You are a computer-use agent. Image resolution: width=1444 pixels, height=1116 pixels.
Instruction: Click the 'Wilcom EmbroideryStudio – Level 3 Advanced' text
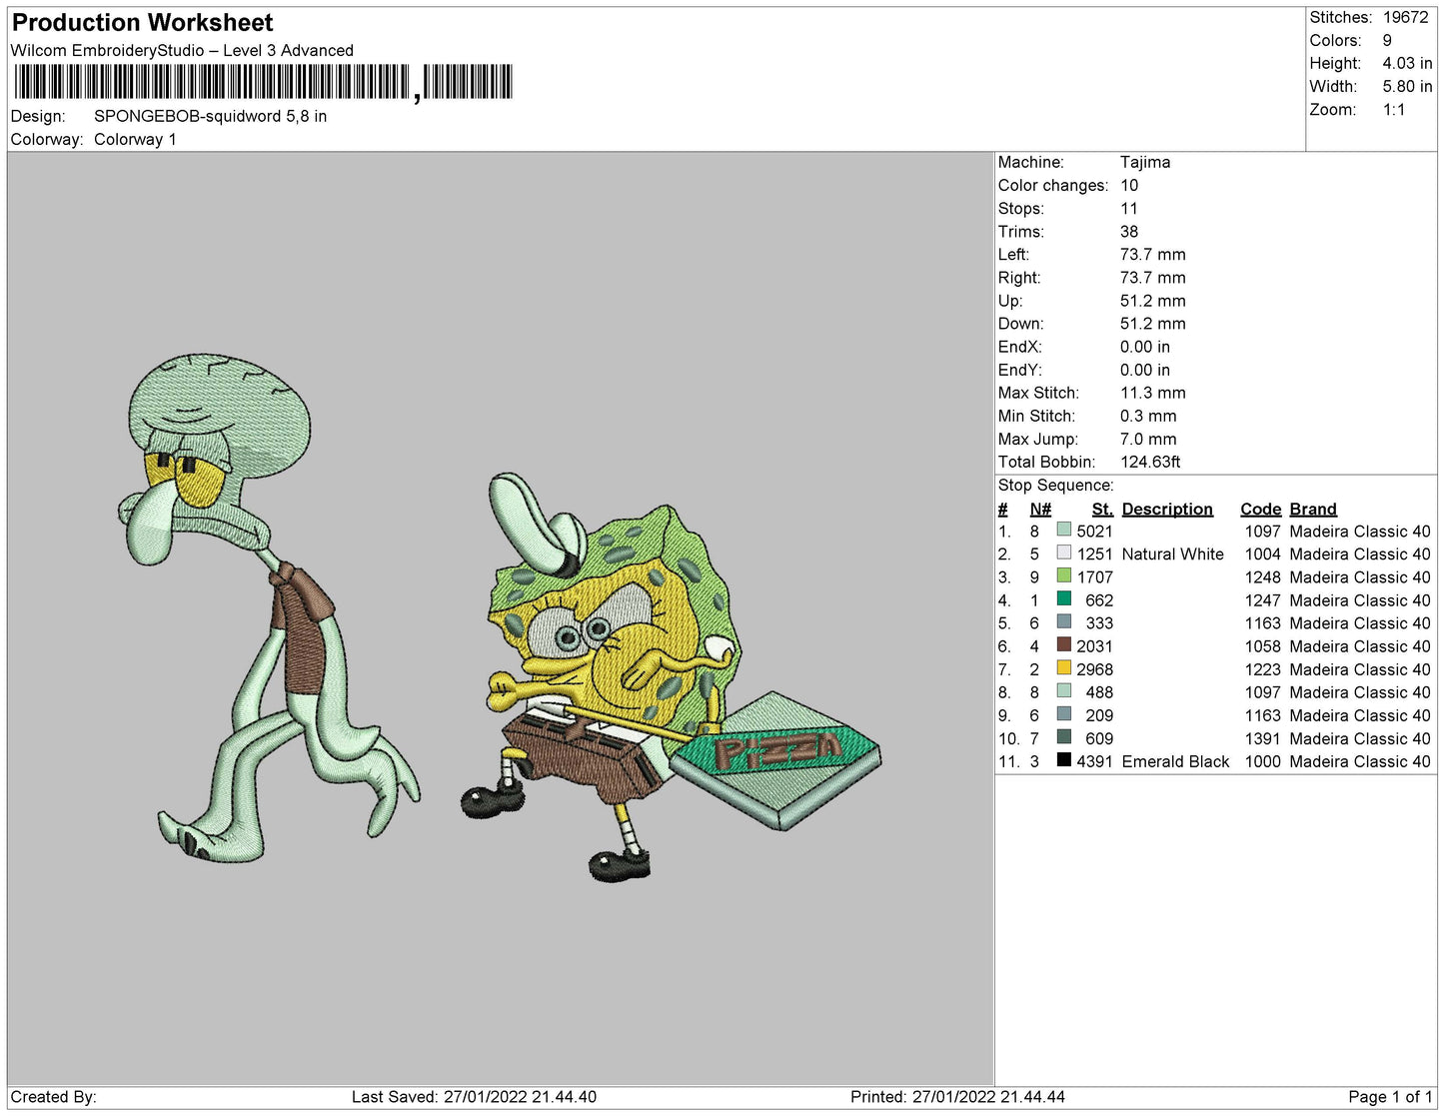point(182,50)
